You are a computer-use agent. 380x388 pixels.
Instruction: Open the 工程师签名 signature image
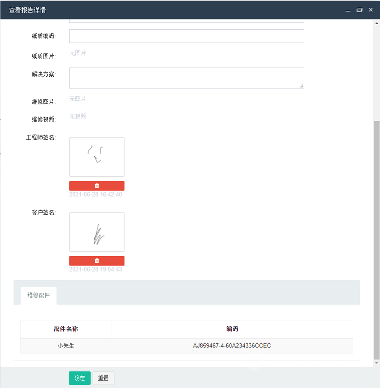[97, 157]
